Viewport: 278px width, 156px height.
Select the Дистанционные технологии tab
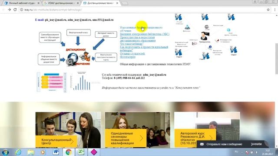pos(100,3)
